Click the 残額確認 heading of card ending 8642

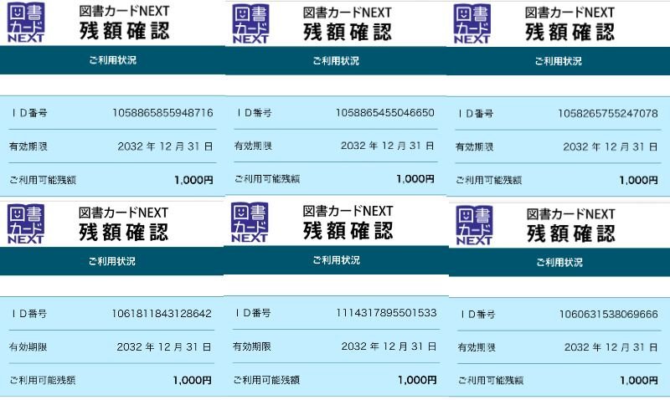[123, 233]
